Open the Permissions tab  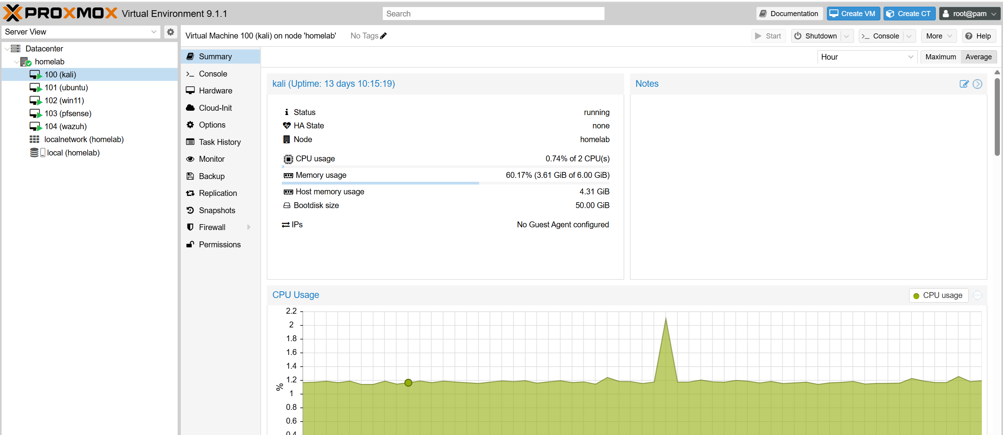220,245
